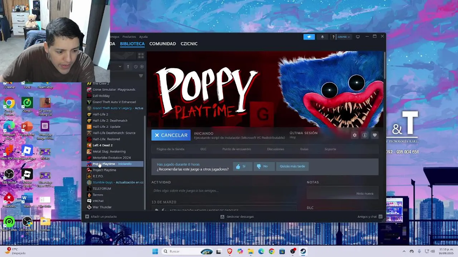Open the Discusiones tab
Viewport: 458px width, 257px height.
[276, 149]
